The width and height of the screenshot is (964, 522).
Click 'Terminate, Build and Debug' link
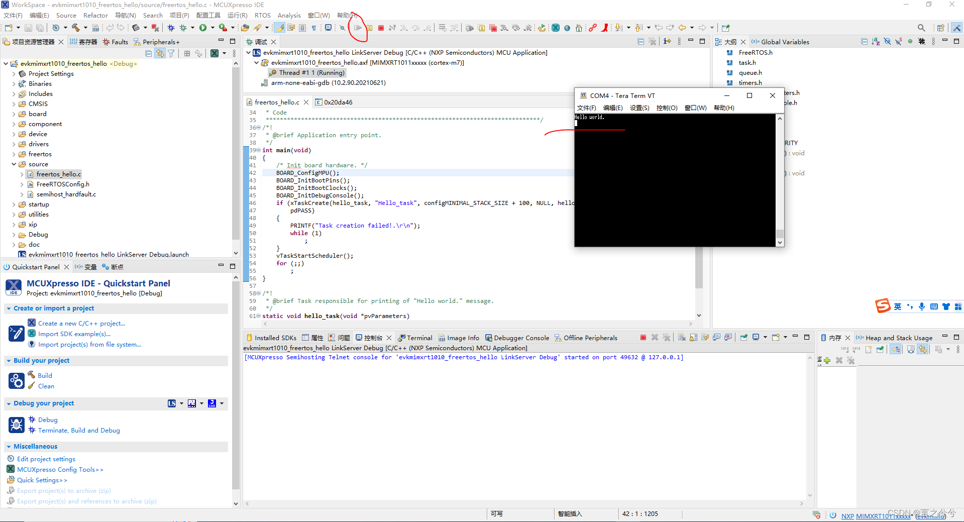coord(79,431)
